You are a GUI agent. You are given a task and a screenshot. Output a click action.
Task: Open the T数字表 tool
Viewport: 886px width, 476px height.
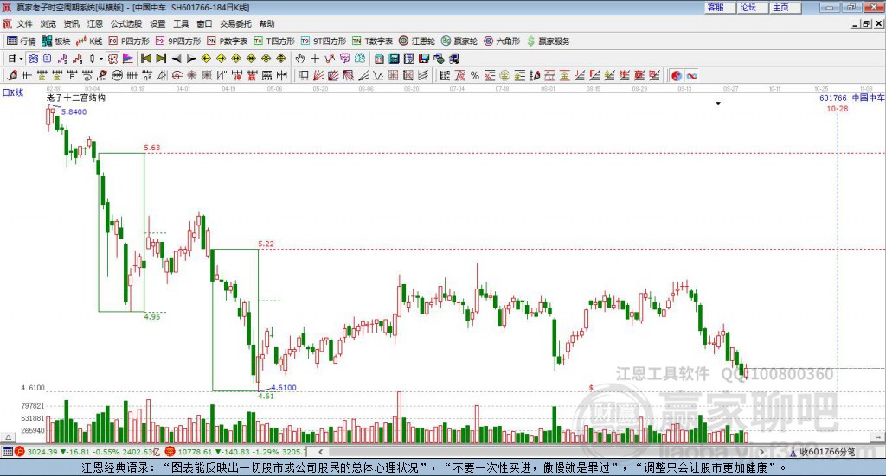click(372, 41)
